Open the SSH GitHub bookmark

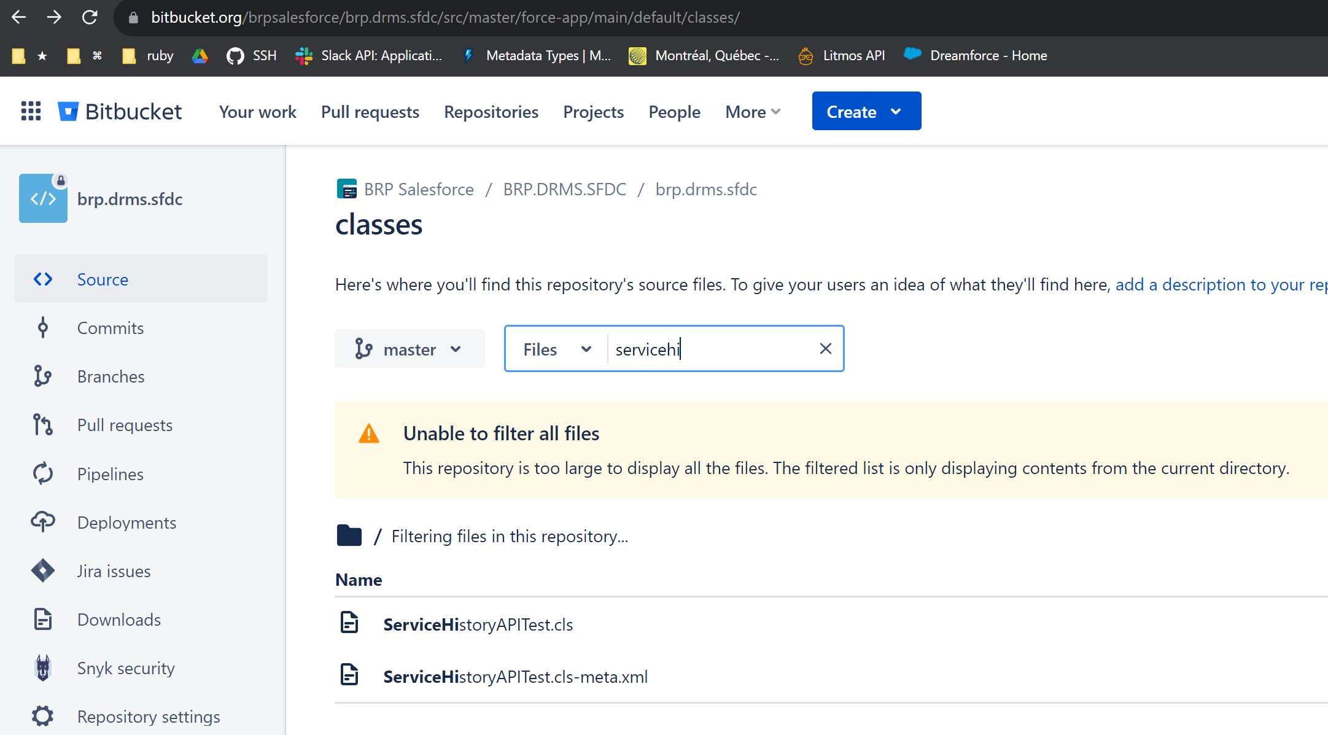coord(252,56)
